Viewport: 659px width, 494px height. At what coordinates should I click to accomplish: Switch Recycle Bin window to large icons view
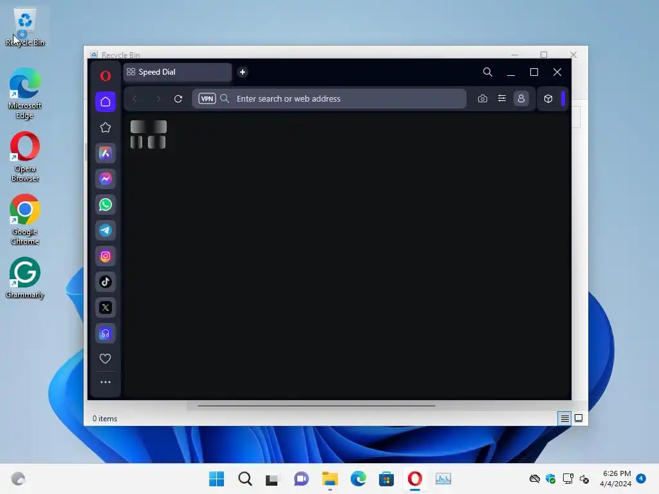pyautogui.click(x=579, y=418)
